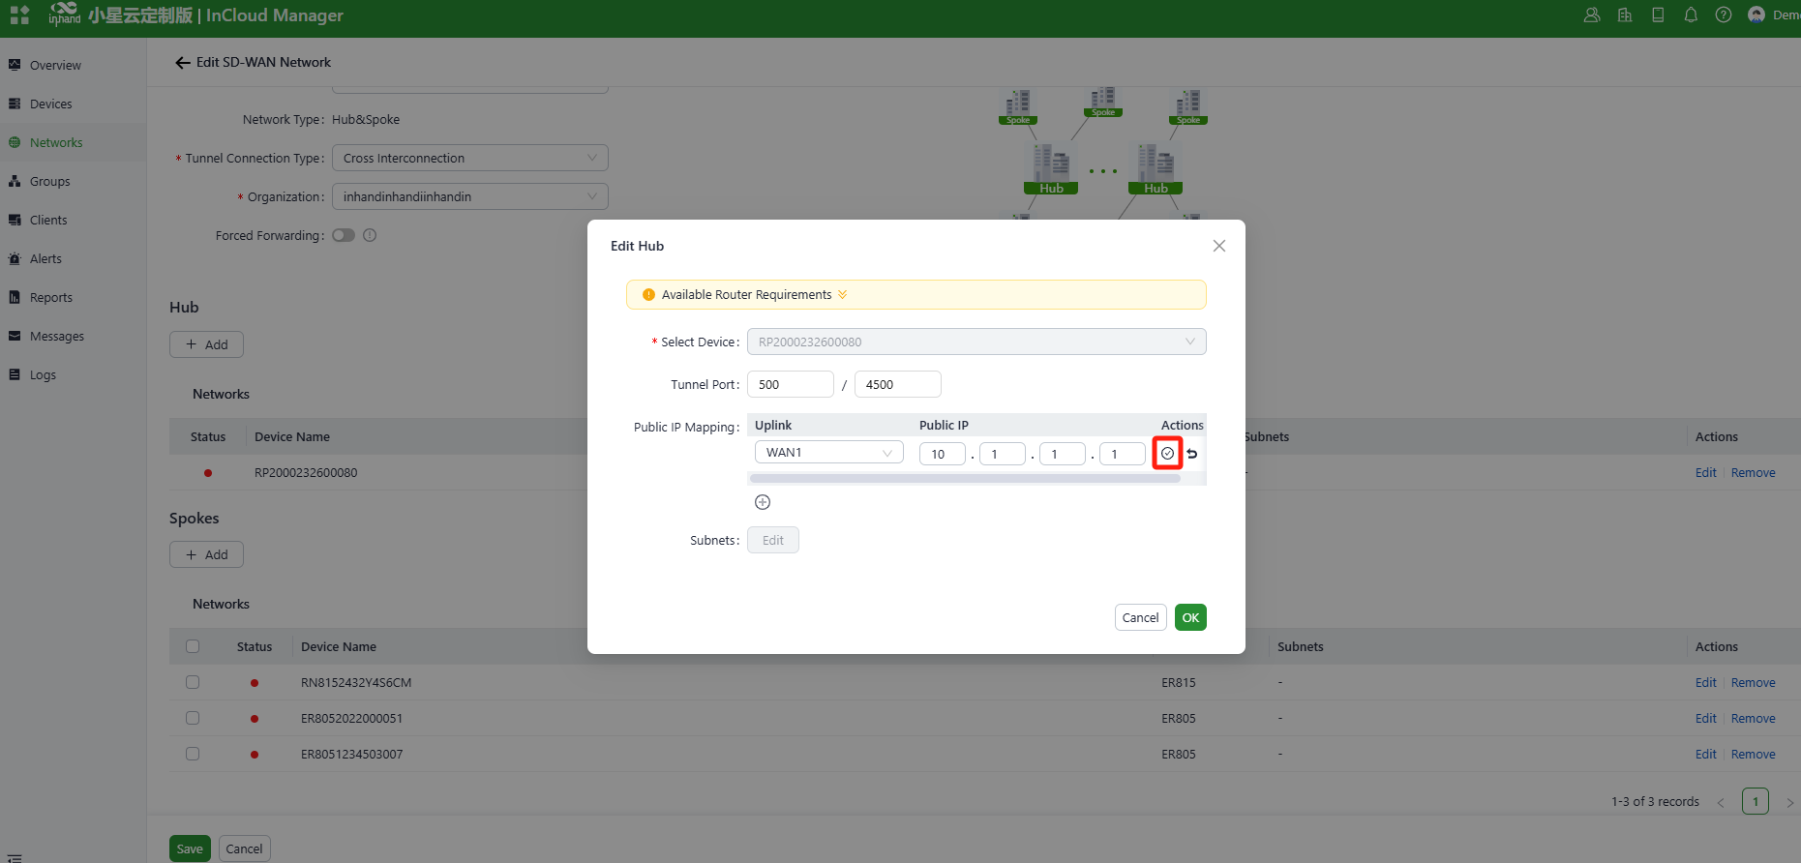Open the help question mark icon
The image size is (1801, 863).
pos(1724,15)
